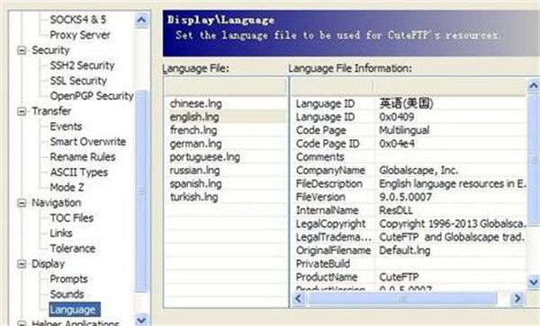Choose portuguese.lng language file
The image size is (540, 326).
(204, 157)
